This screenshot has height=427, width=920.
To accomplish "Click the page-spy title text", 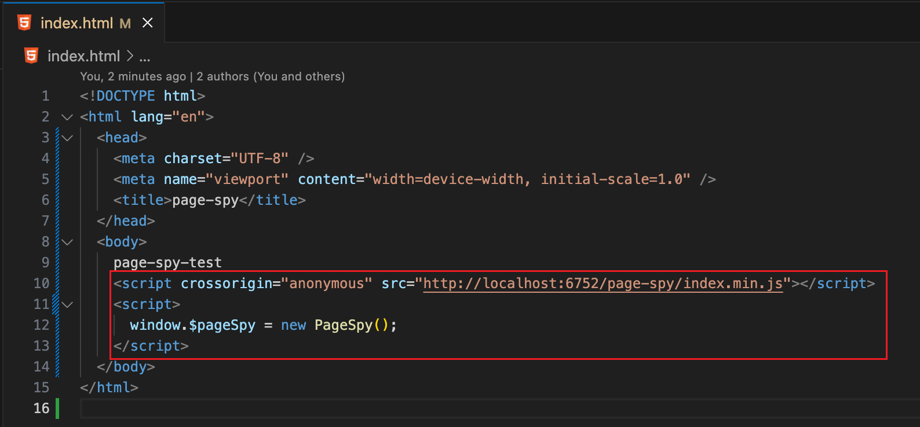I will (x=206, y=200).
